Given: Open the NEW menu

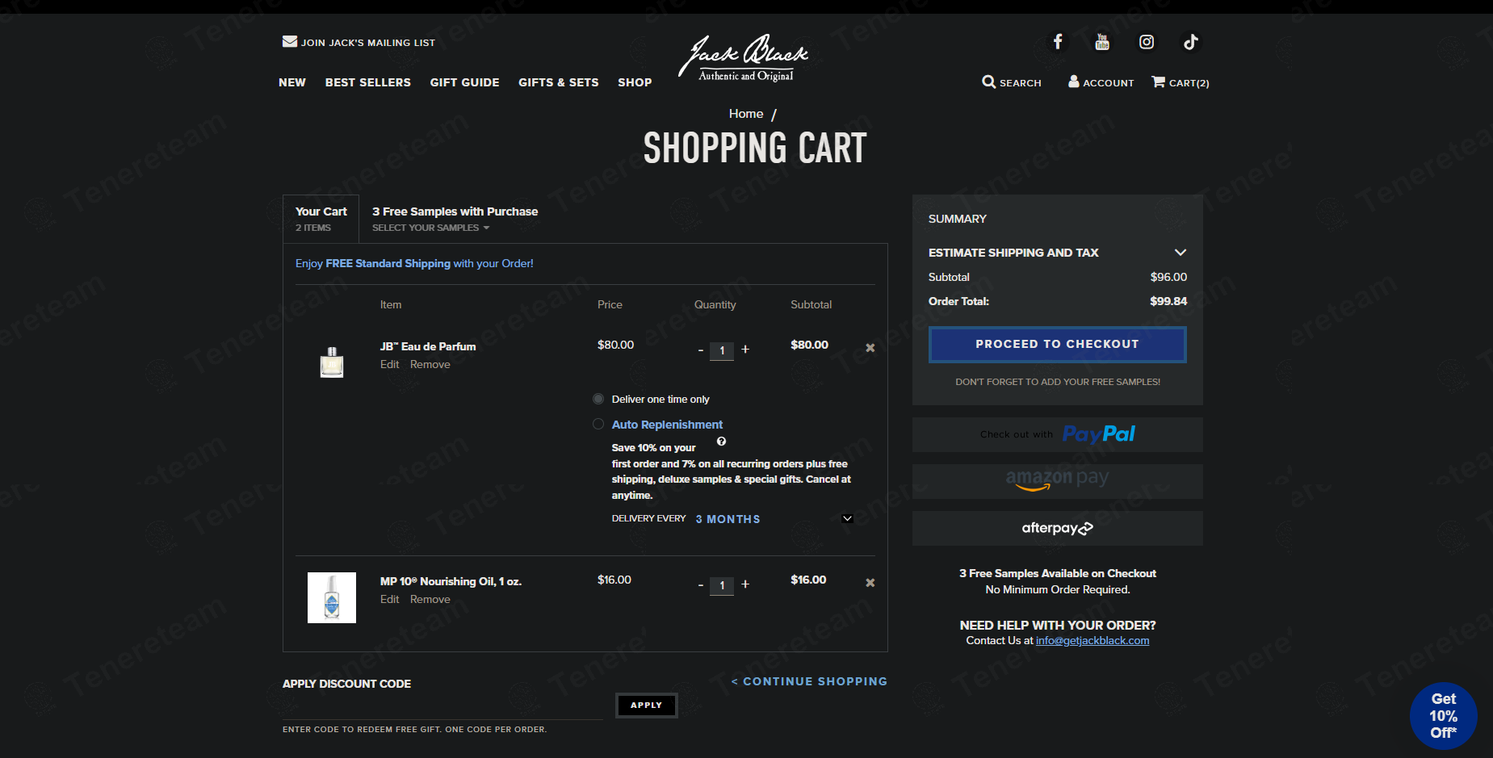Looking at the screenshot, I should (x=292, y=82).
